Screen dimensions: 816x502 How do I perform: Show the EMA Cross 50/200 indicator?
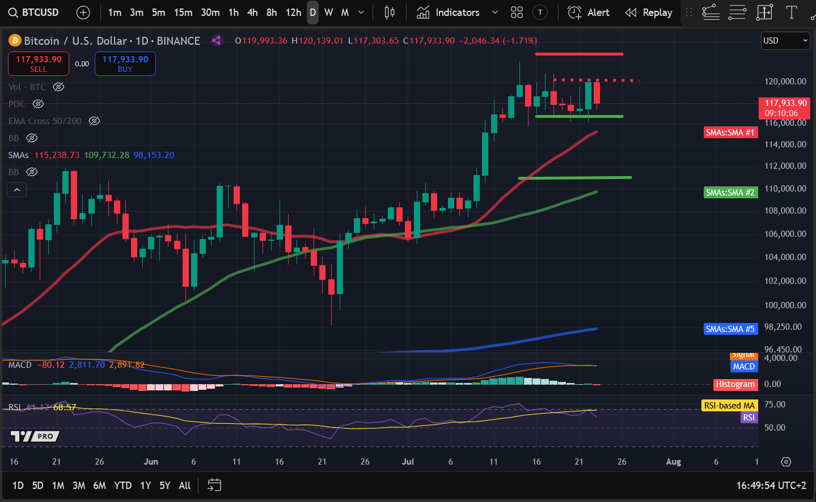94,121
